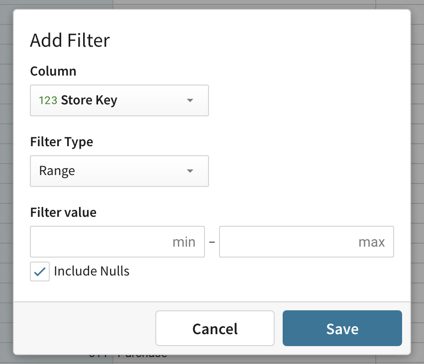Click the Filter value section label
The image size is (424, 364).
tap(63, 212)
